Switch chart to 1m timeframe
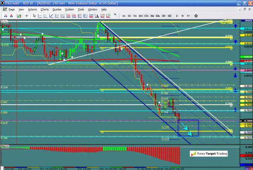This screenshot has width=253, height=170. click(124, 16)
